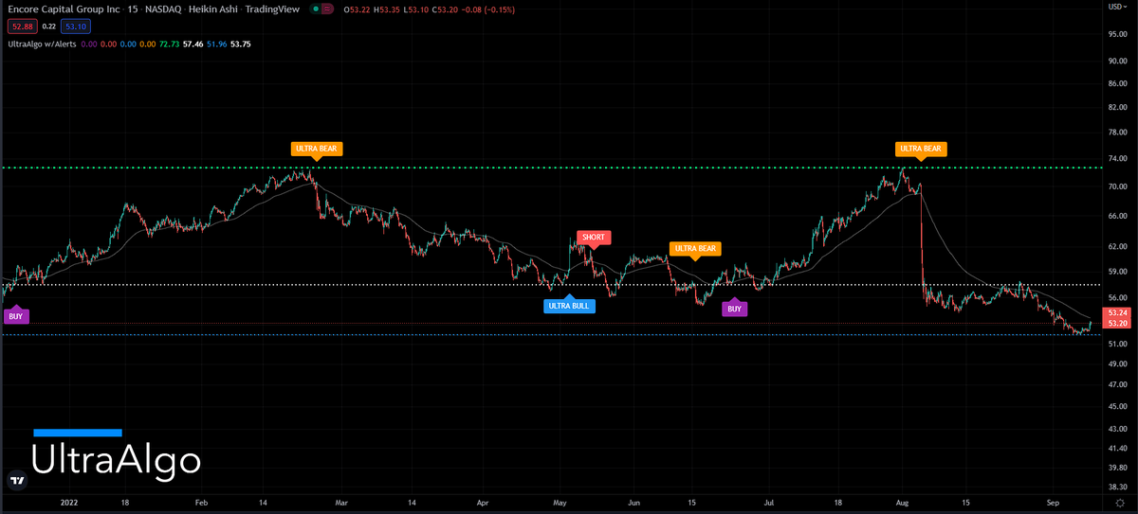Click the 66.00 price axis label
Screen dimensions: 1138x514
pos(1116,216)
